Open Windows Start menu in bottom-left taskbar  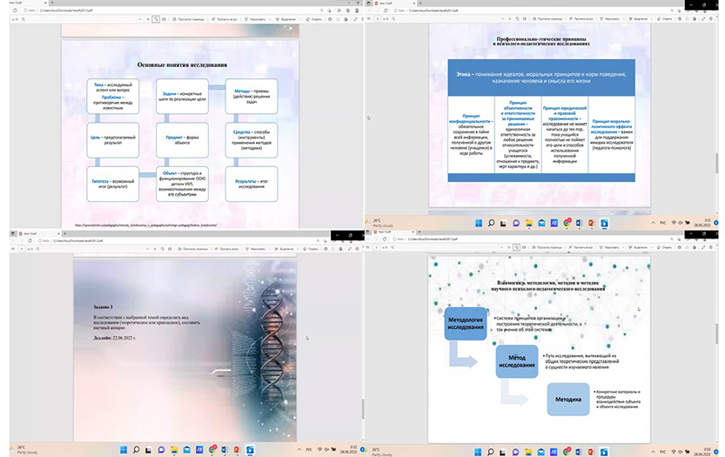(123, 450)
